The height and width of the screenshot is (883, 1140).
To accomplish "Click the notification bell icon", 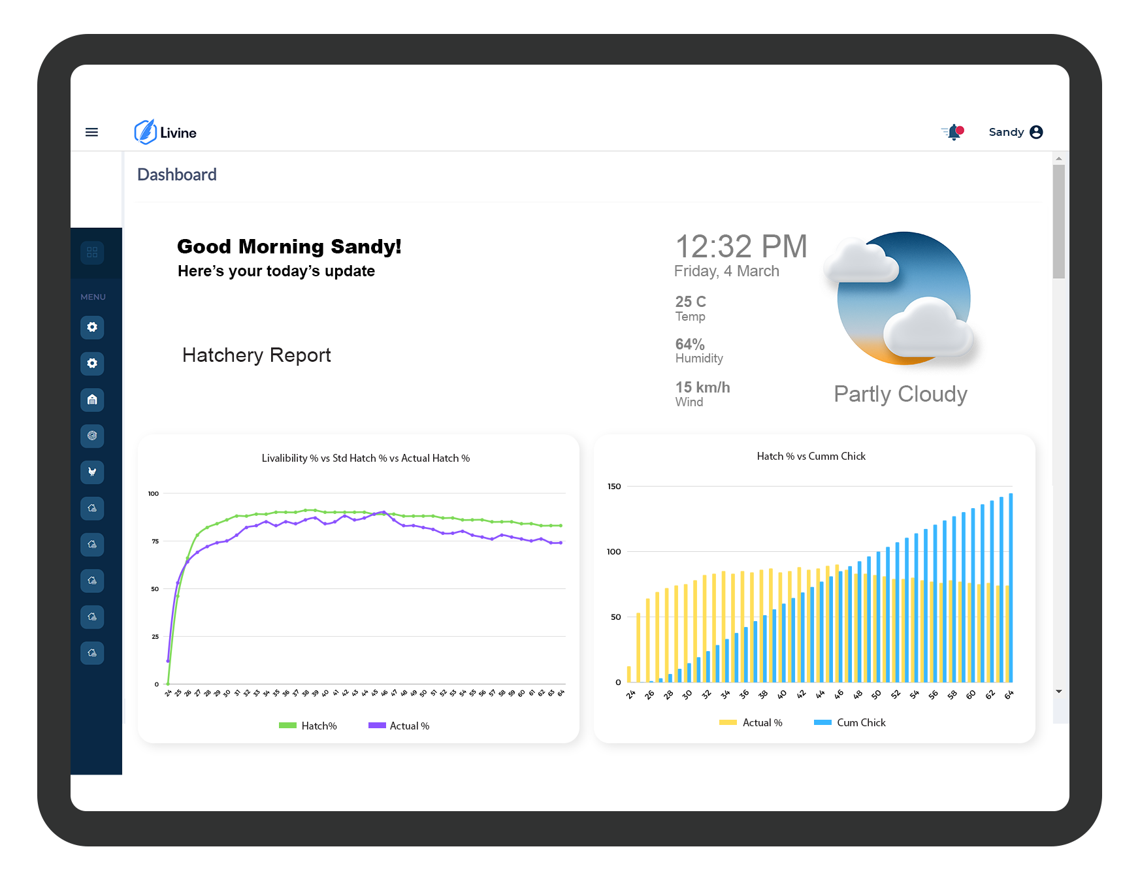I will coord(953,131).
